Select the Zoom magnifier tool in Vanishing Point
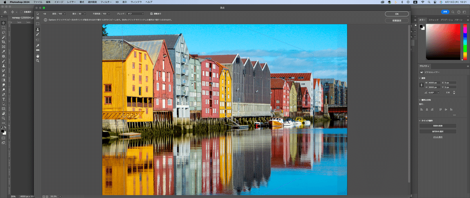 click(x=38, y=61)
